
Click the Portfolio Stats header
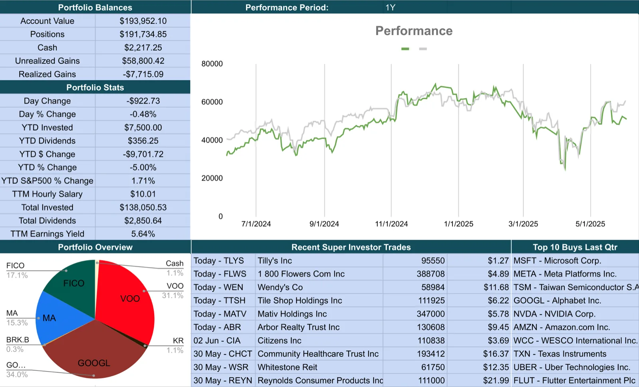click(95, 87)
